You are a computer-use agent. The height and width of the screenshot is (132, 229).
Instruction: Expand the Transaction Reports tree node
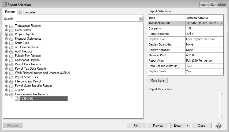[7, 26]
